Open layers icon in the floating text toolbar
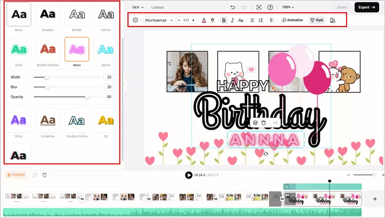The height and width of the screenshot is (218, 385). pos(255,123)
